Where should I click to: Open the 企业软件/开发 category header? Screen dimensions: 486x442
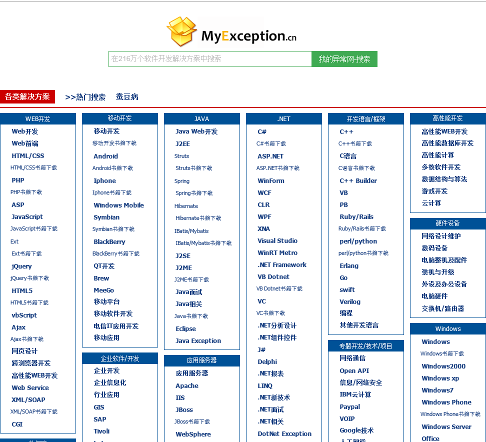click(119, 358)
